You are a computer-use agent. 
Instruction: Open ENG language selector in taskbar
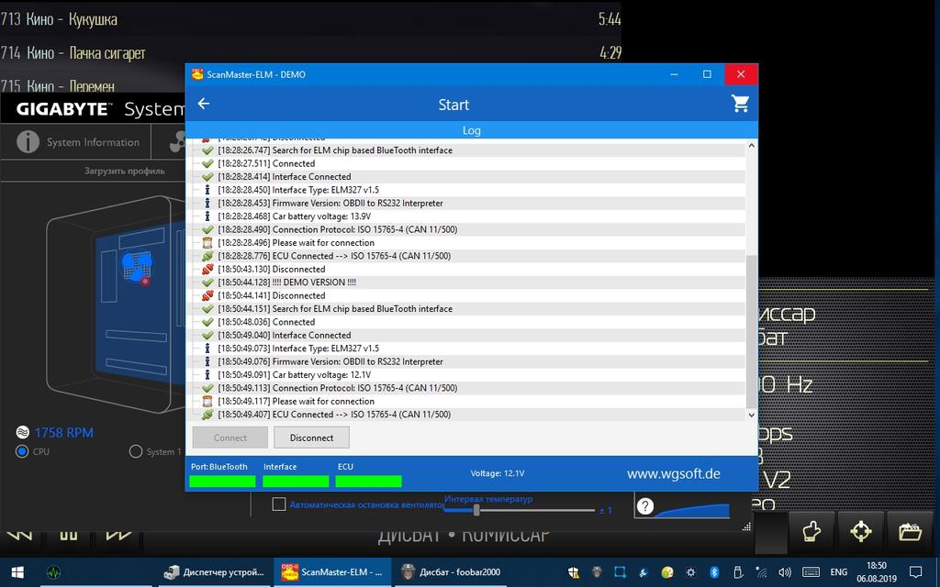pyautogui.click(x=838, y=572)
